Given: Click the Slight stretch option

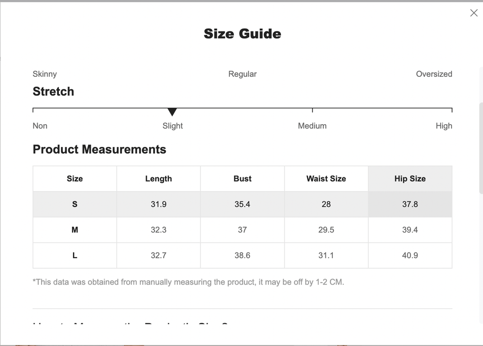Looking at the screenshot, I should click(172, 126).
